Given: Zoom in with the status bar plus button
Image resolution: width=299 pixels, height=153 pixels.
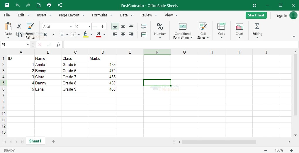Looking at the screenshot, I should point(292,150).
